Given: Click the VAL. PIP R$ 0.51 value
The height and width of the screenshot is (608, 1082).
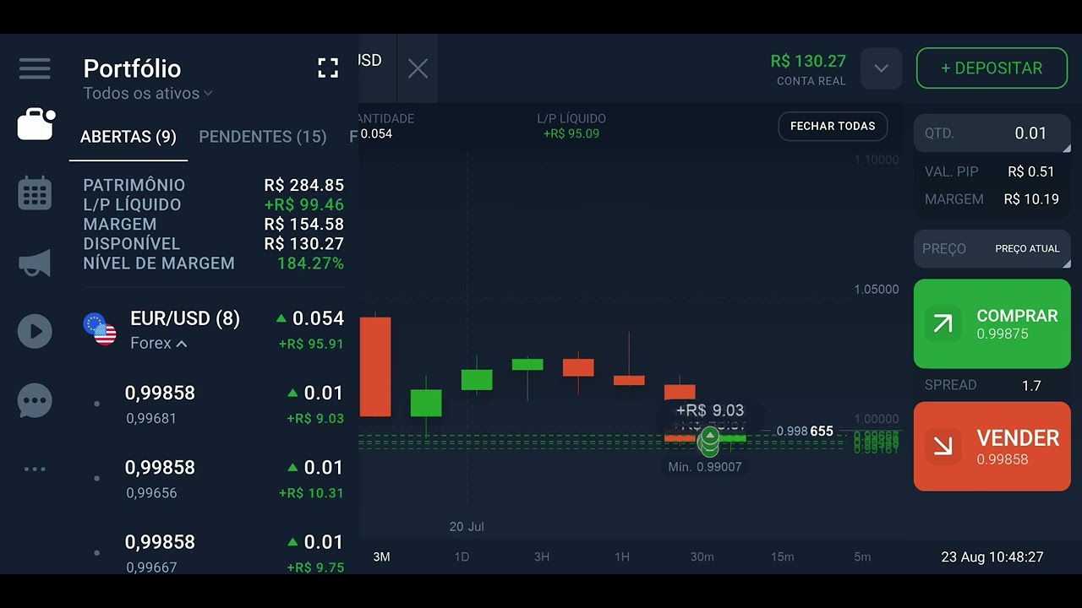Looking at the screenshot, I should tap(1030, 171).
